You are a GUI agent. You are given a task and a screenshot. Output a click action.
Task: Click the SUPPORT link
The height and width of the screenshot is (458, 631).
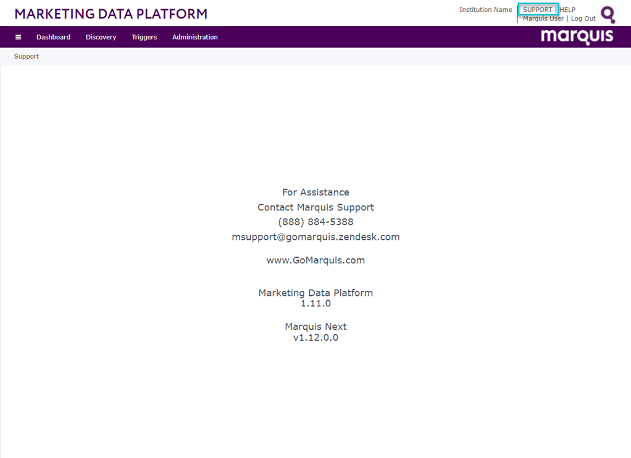pos(537,10)
